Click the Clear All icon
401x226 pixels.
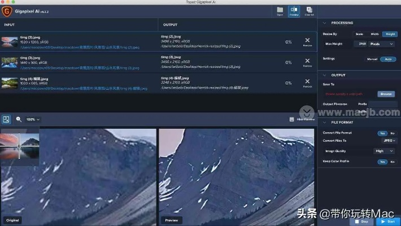click(x=309, y=11)
